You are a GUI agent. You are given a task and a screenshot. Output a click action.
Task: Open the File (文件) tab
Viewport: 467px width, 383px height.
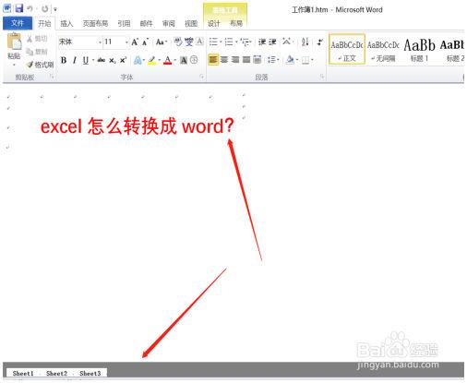pyautogui.click(x=18, y=23)
